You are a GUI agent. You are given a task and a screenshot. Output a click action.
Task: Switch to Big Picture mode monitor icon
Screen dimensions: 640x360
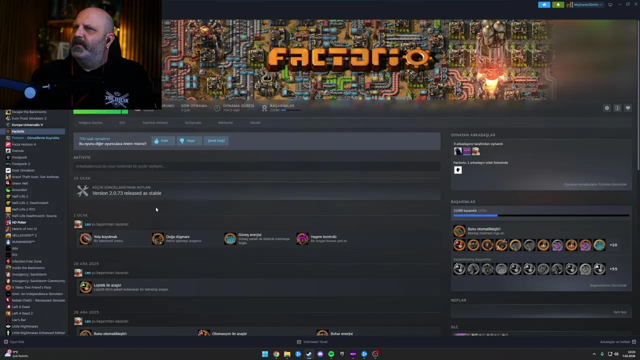610,4
